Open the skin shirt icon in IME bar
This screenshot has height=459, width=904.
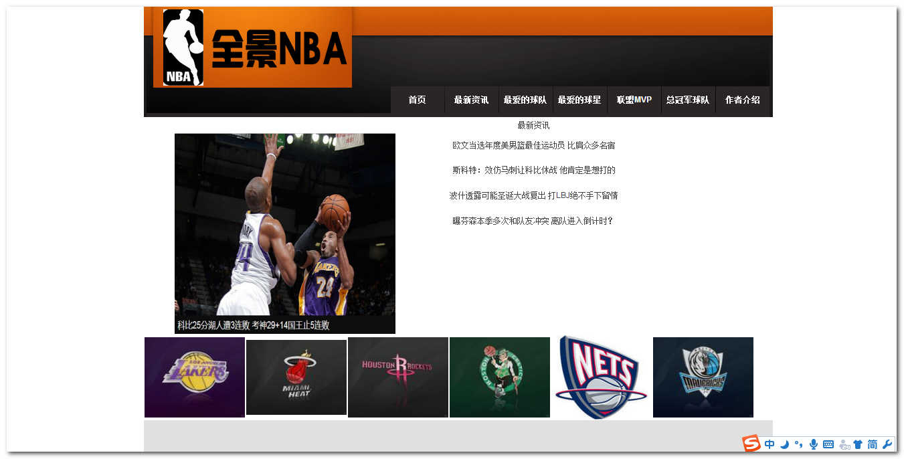pyautogui.click(x=858, y=444)
